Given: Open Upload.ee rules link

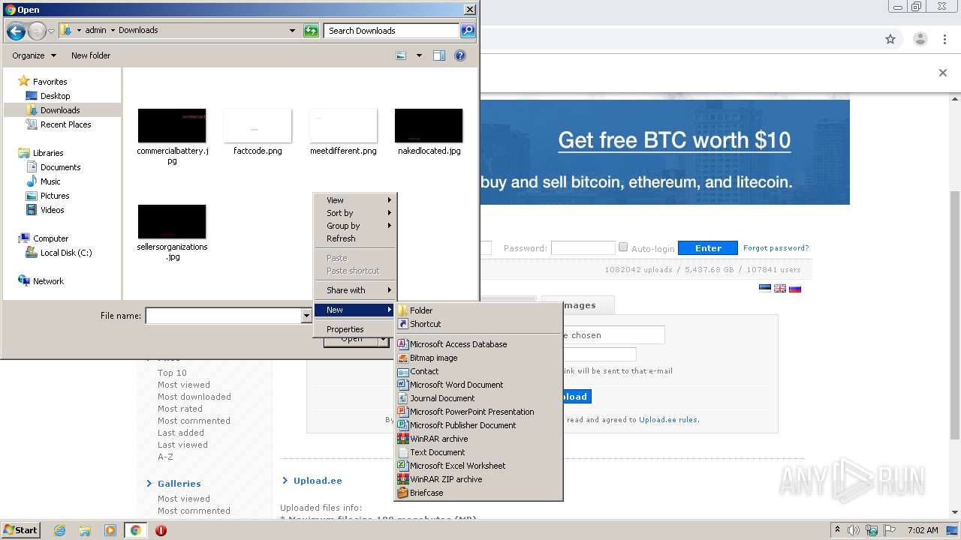Looking at the screenshot, I should coord(668,420).
